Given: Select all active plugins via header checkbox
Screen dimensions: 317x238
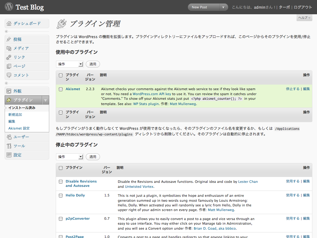Looking at the screenshot, I should click(61, 75).
